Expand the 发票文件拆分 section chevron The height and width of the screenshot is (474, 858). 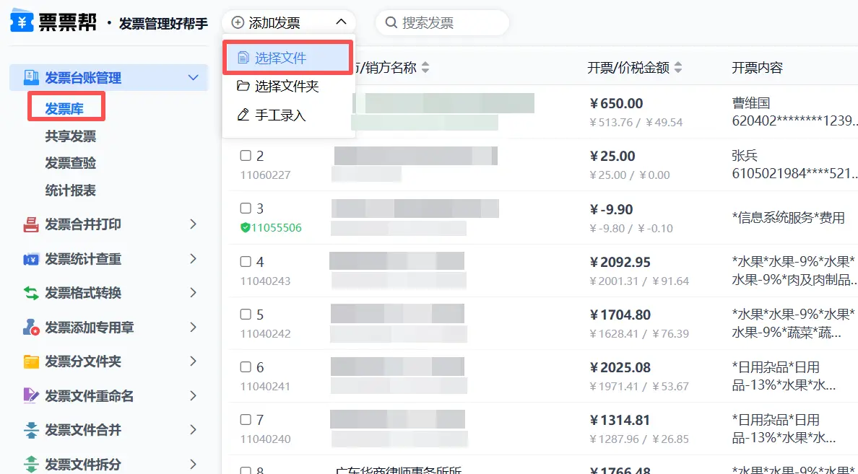coord(193,464)
